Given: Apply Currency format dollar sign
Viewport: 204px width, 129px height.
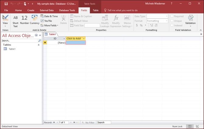Looking at the screenshot, I should point(137,25).
